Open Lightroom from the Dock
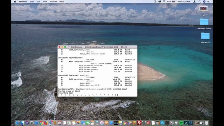Viewport: 224px width, 126px height. (186, 123)
